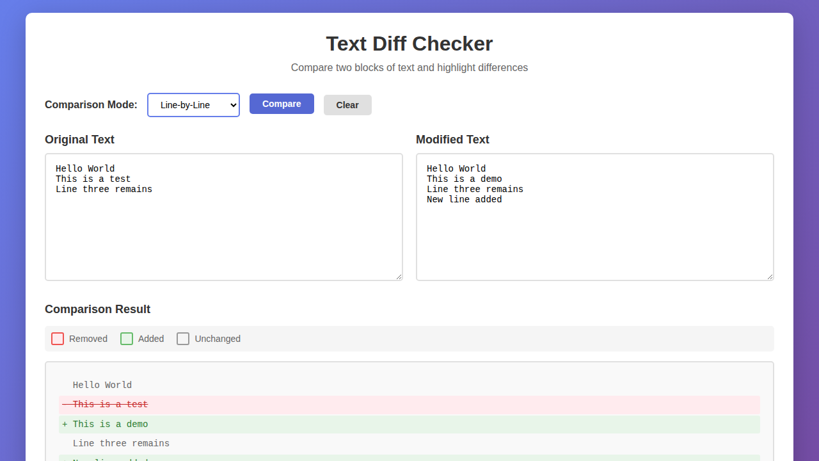Click inside the Modified Text textarea

click(x=594, y=216)
